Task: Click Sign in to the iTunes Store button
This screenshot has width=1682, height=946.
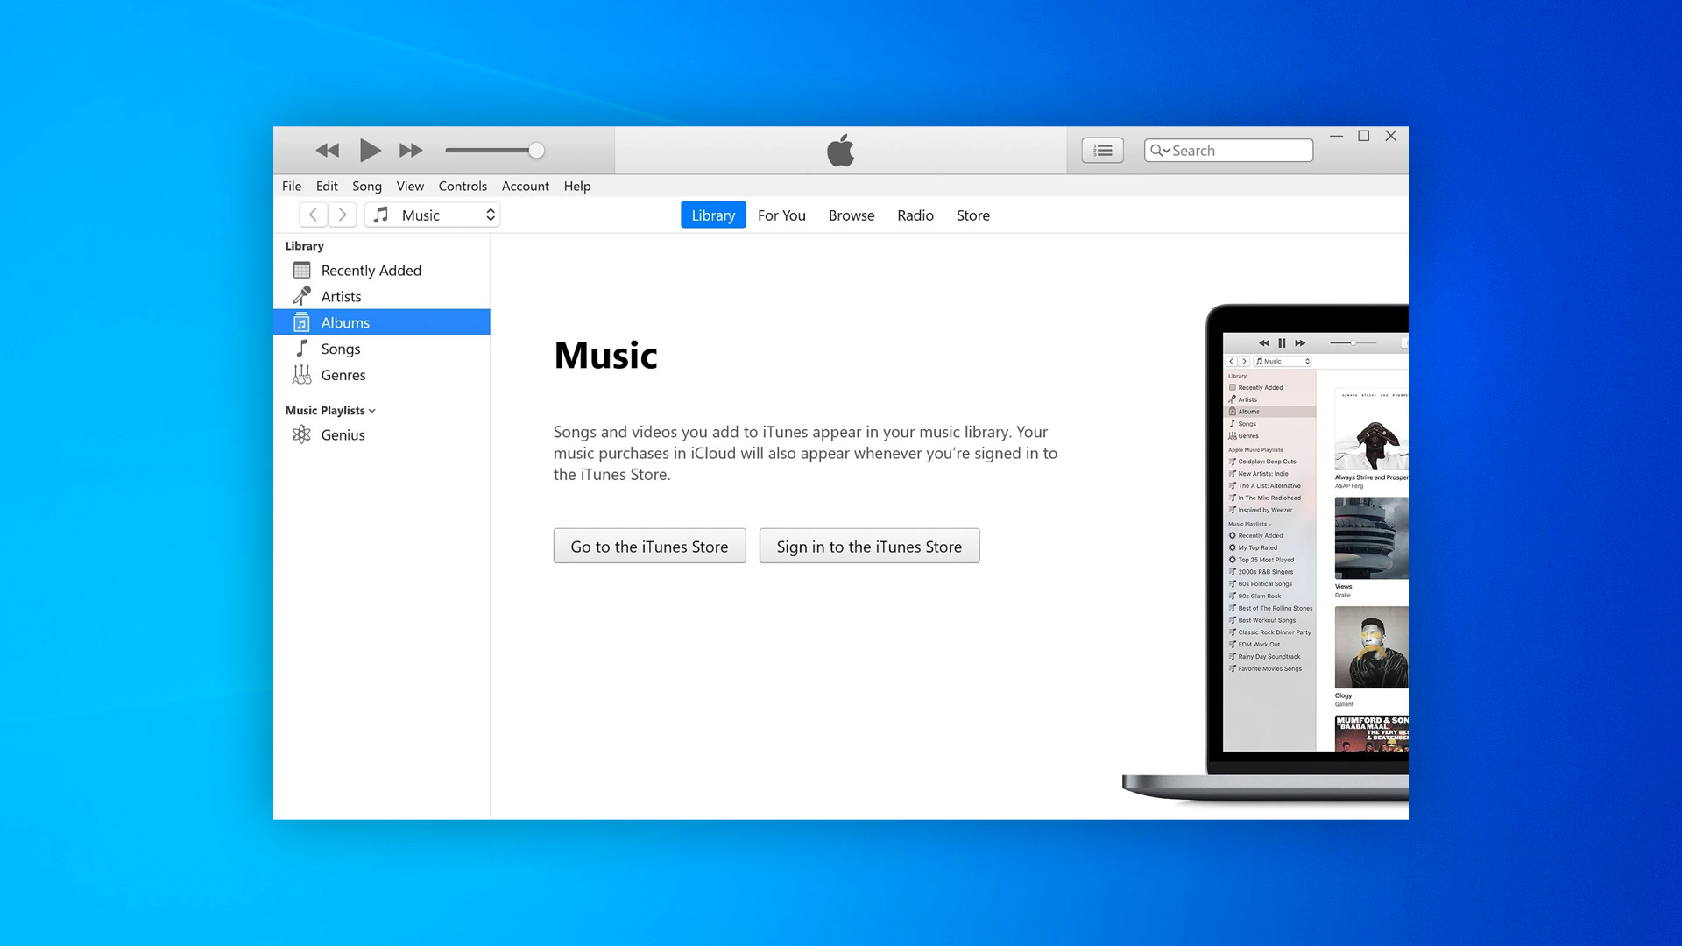Action: [x=869, y=545]
